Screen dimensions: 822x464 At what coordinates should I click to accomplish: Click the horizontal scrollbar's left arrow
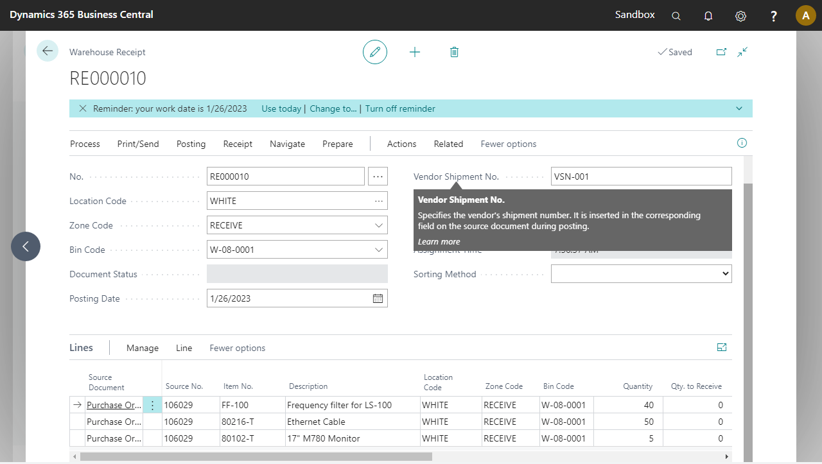pos(74,456)
